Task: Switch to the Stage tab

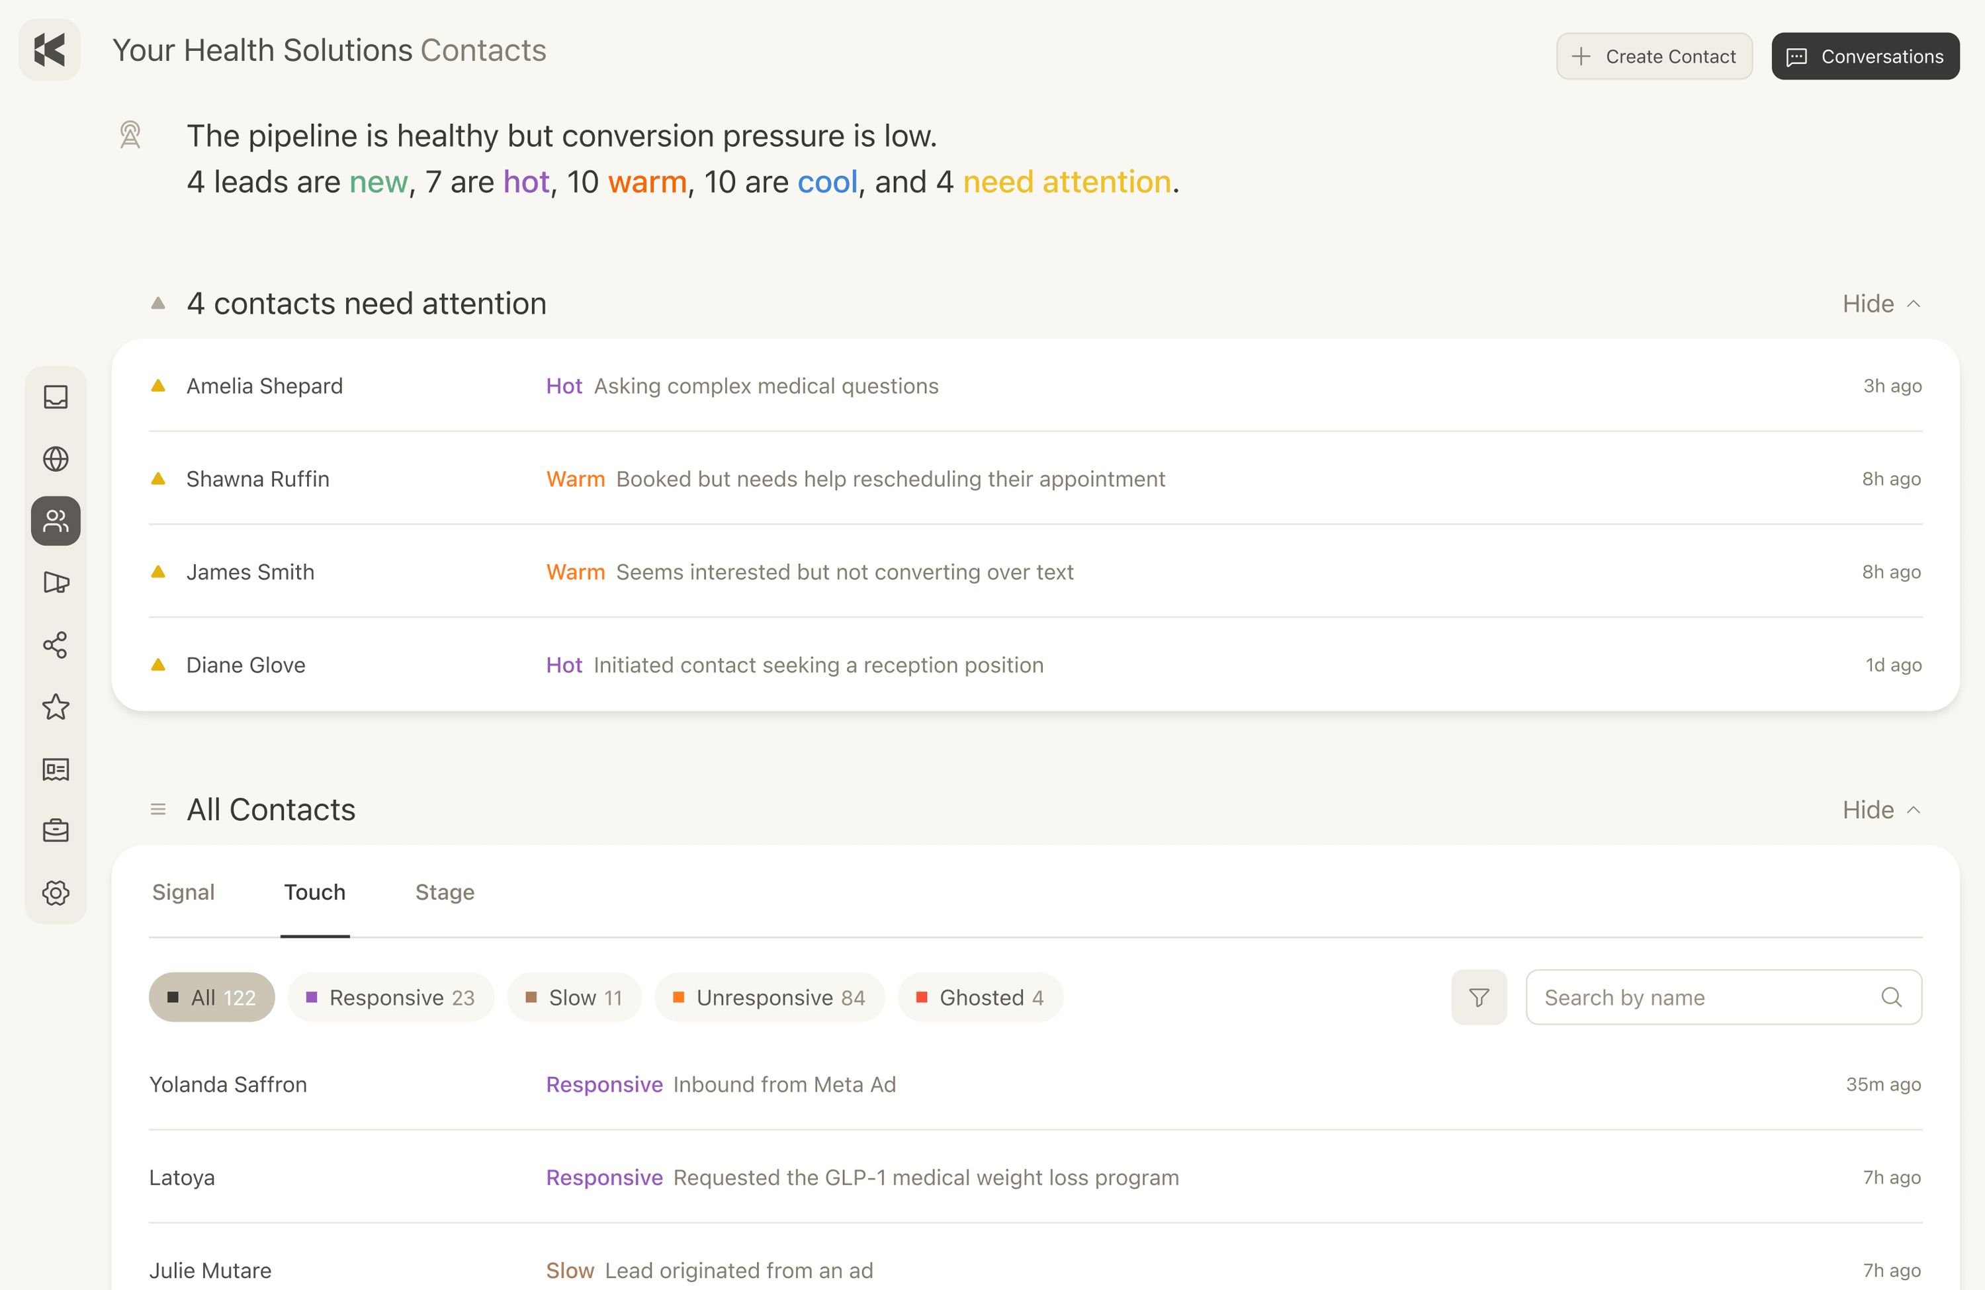Action: tap(445, 892)
